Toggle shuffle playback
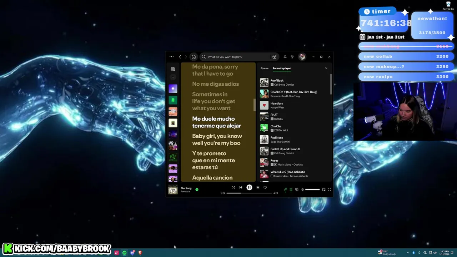457x257 pixels. point(233,187)
